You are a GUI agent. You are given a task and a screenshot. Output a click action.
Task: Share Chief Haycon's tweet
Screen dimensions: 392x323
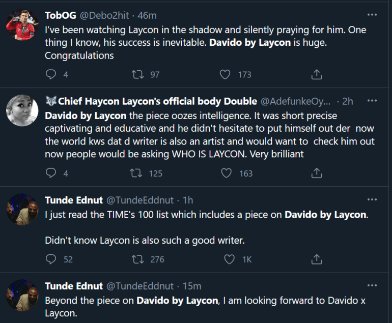click(x=316, y=173)
